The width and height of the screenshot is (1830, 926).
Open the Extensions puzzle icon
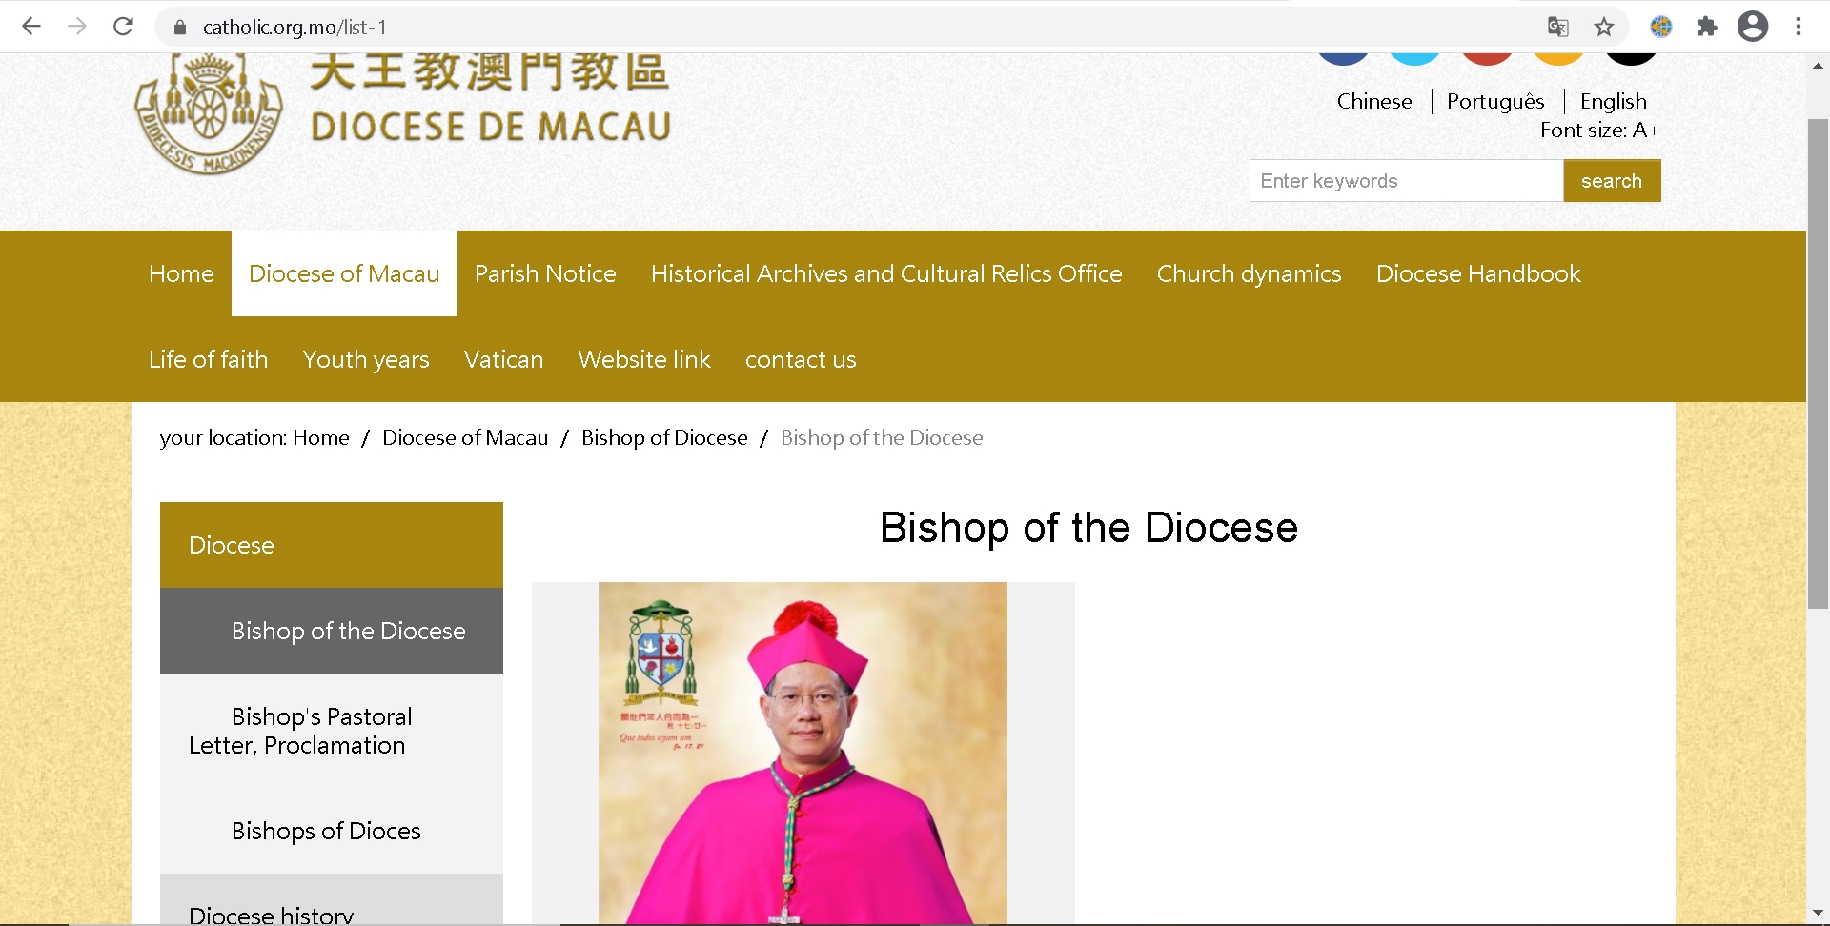tap(1707, 27)
